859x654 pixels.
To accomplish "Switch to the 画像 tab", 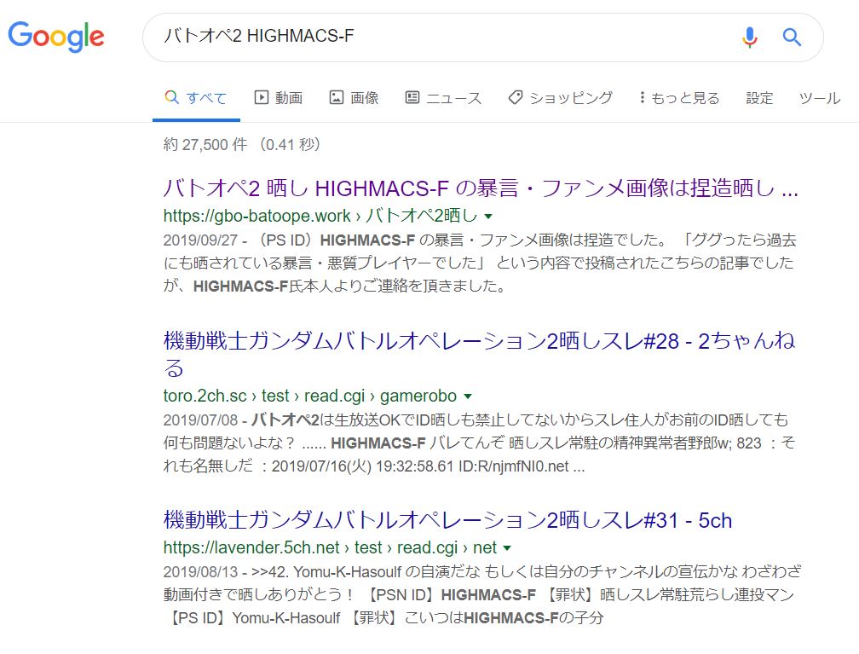I will 354,98.
